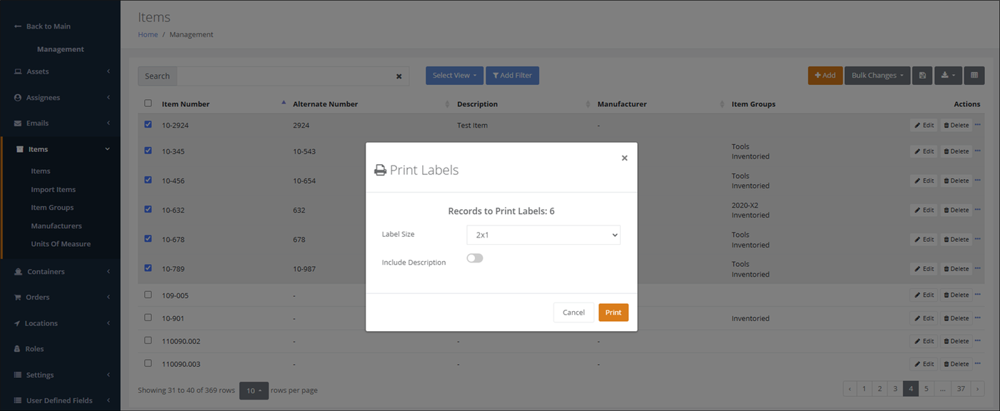Open more actions dots for item 10-456

coord(978,181)
